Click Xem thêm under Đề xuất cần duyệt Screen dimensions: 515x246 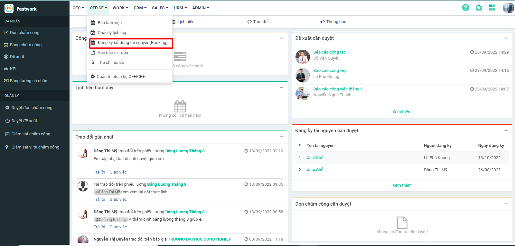(402, 112)
